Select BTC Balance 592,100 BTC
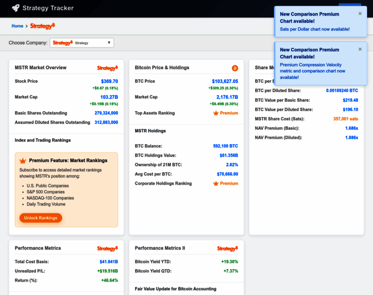This screenshot has height=295, width=373. 225,146
